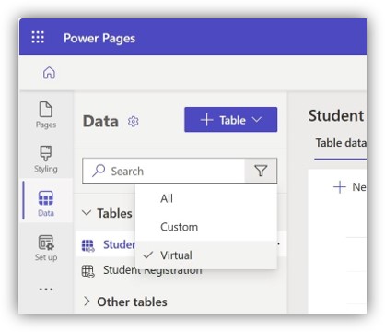
Task: Click the Power Pages title
Action: (99, 38)
